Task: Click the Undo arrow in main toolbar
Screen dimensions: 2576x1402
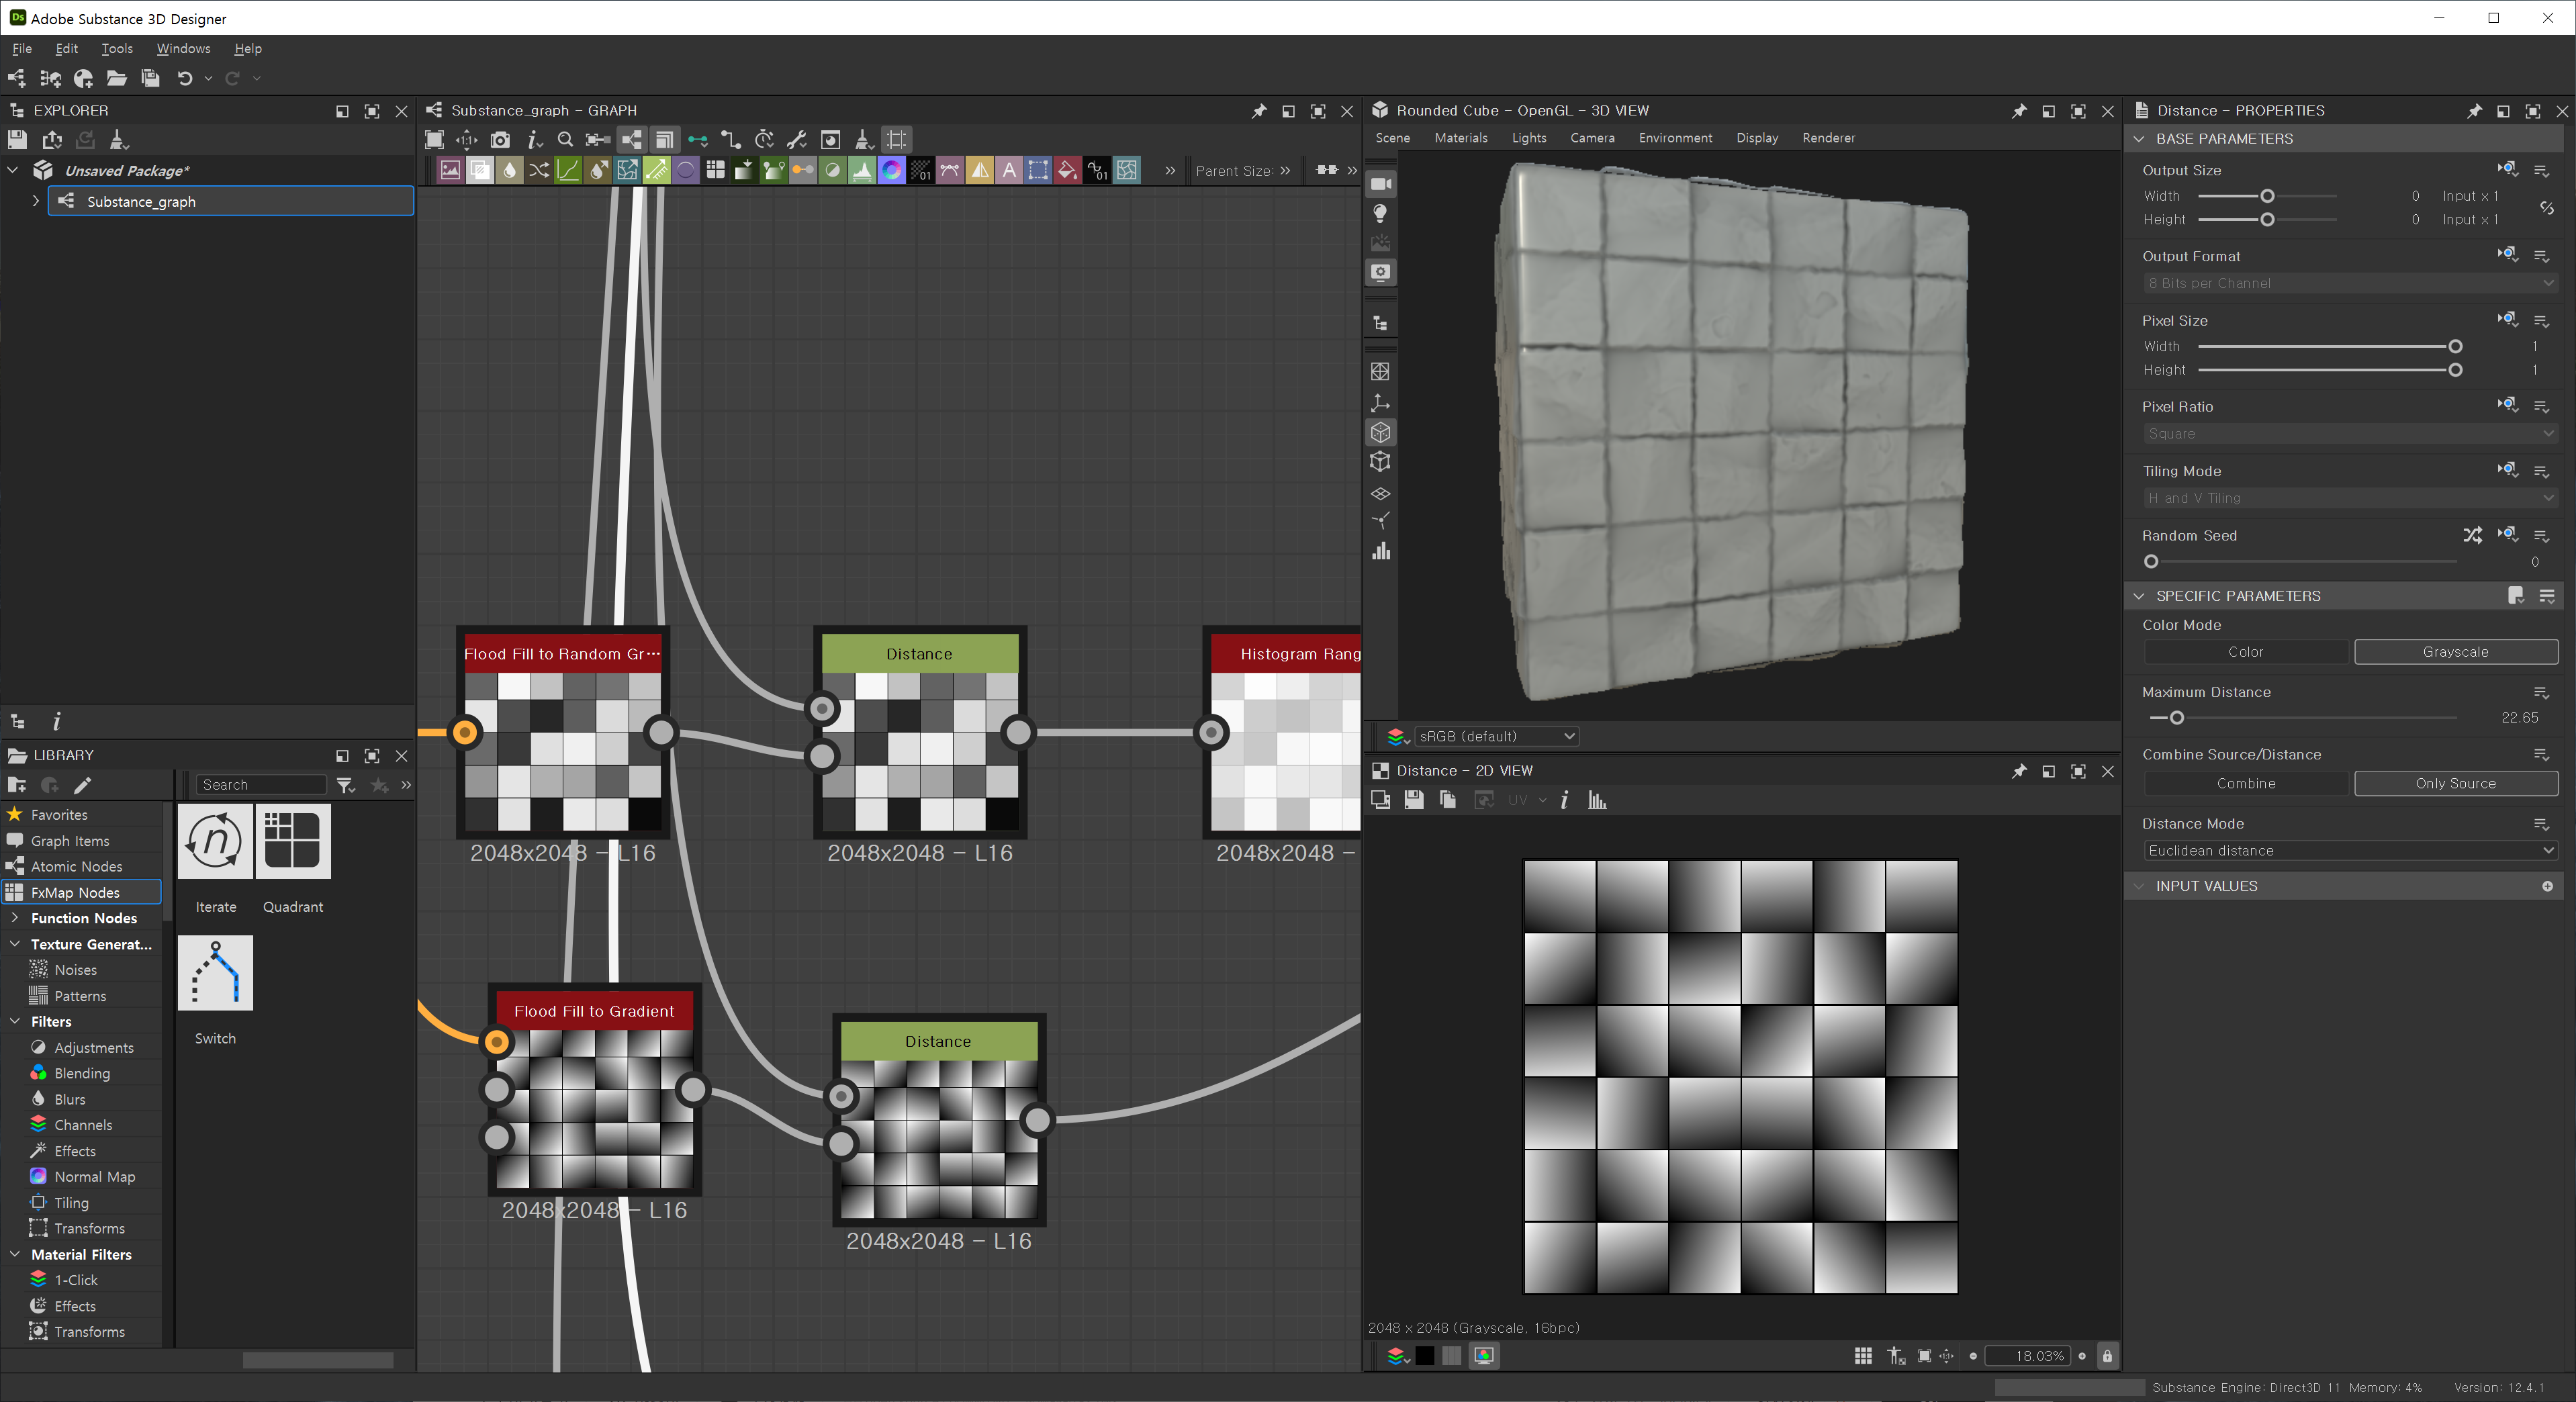Action: coord(185,78)
